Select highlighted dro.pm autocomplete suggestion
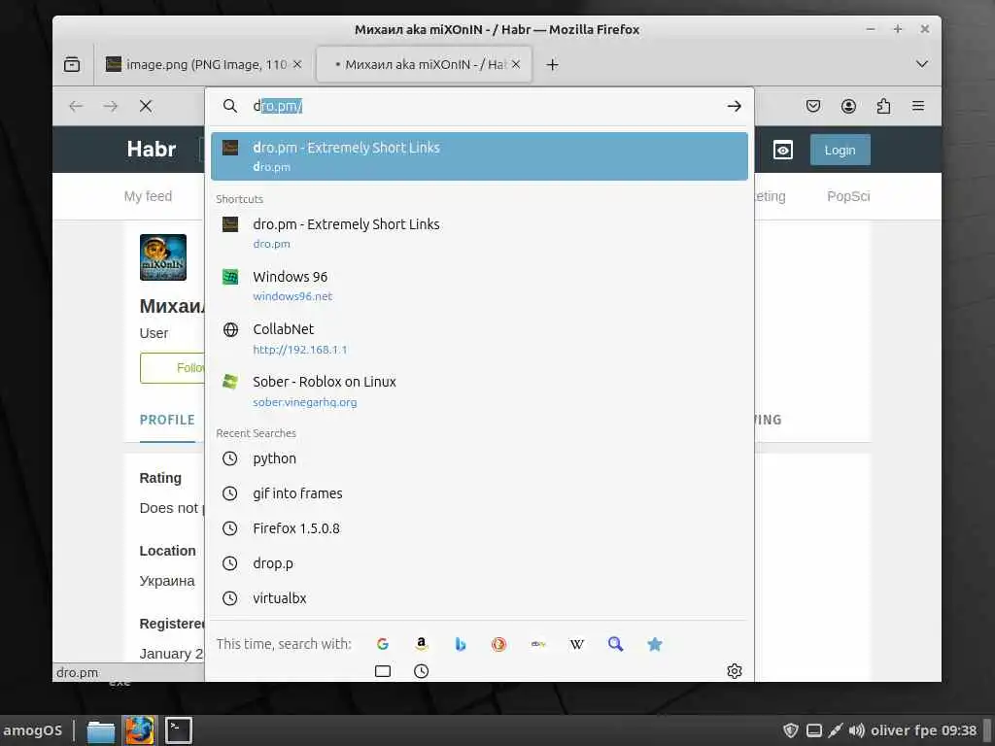The height and width of the screenshot is (746, 995). coord(479,156)
